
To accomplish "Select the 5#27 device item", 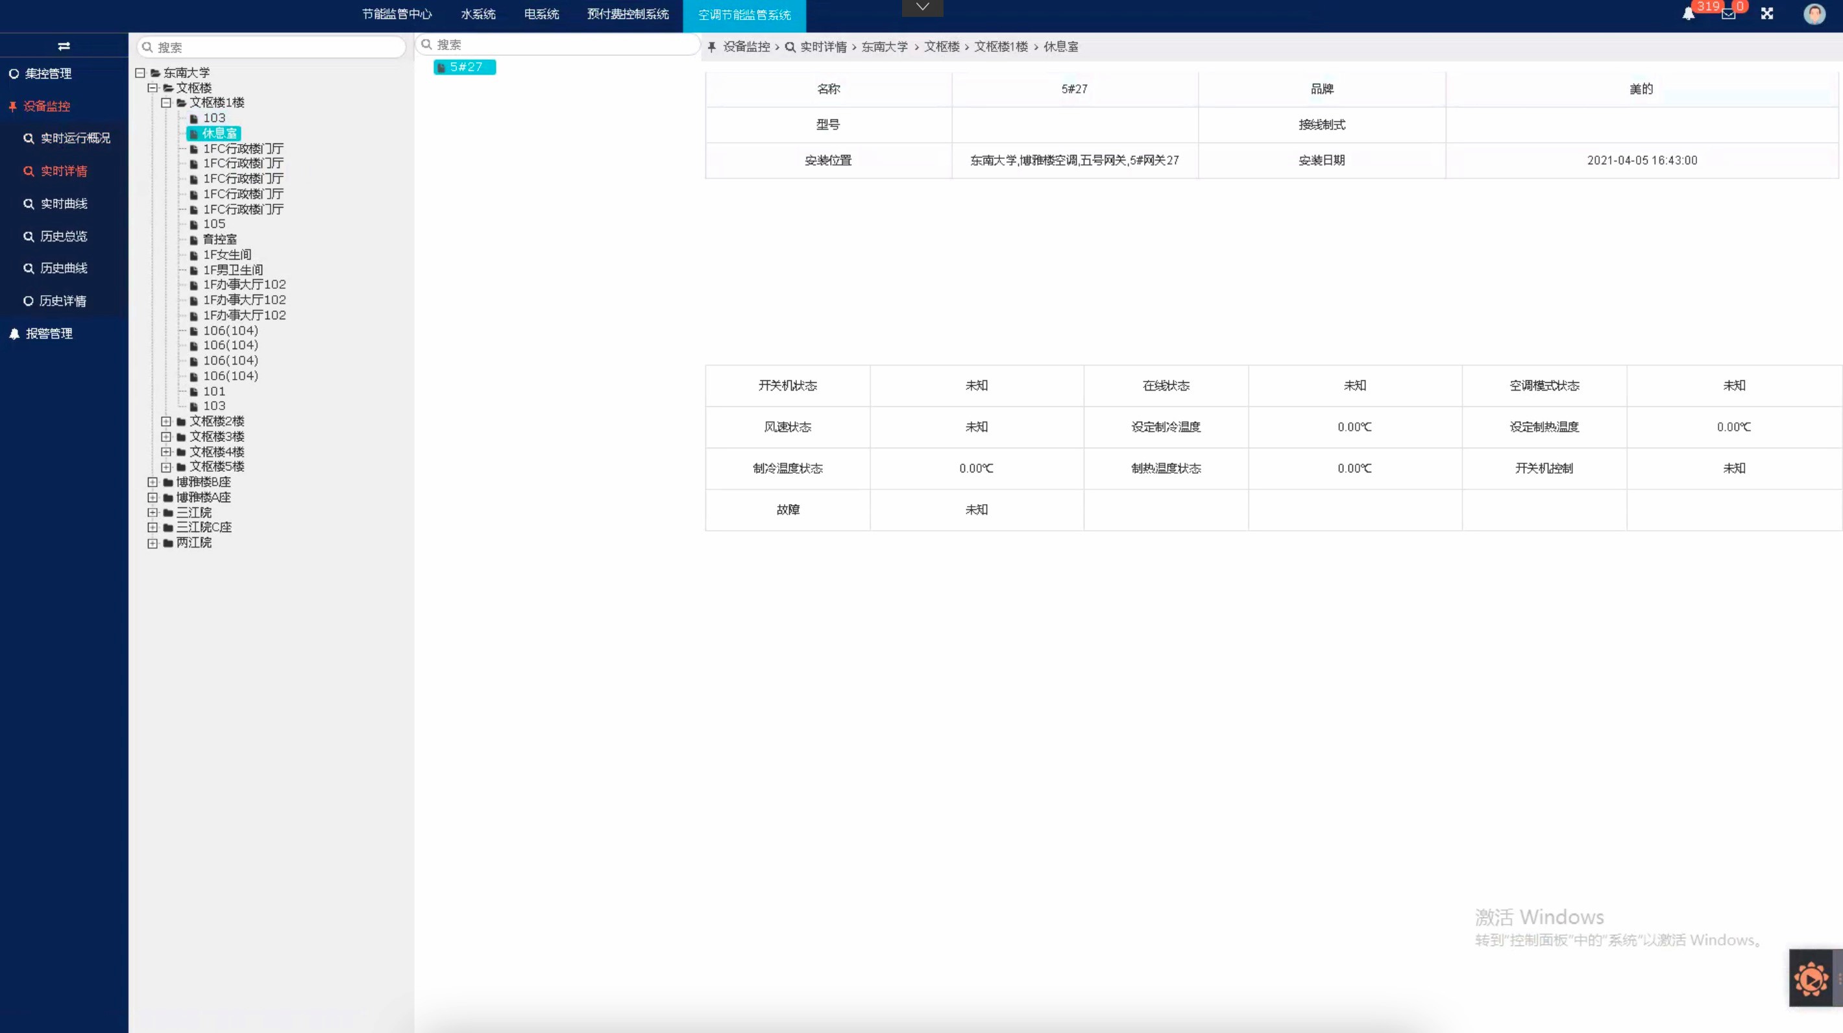I will pyautogui.click(x=465, y=67).
